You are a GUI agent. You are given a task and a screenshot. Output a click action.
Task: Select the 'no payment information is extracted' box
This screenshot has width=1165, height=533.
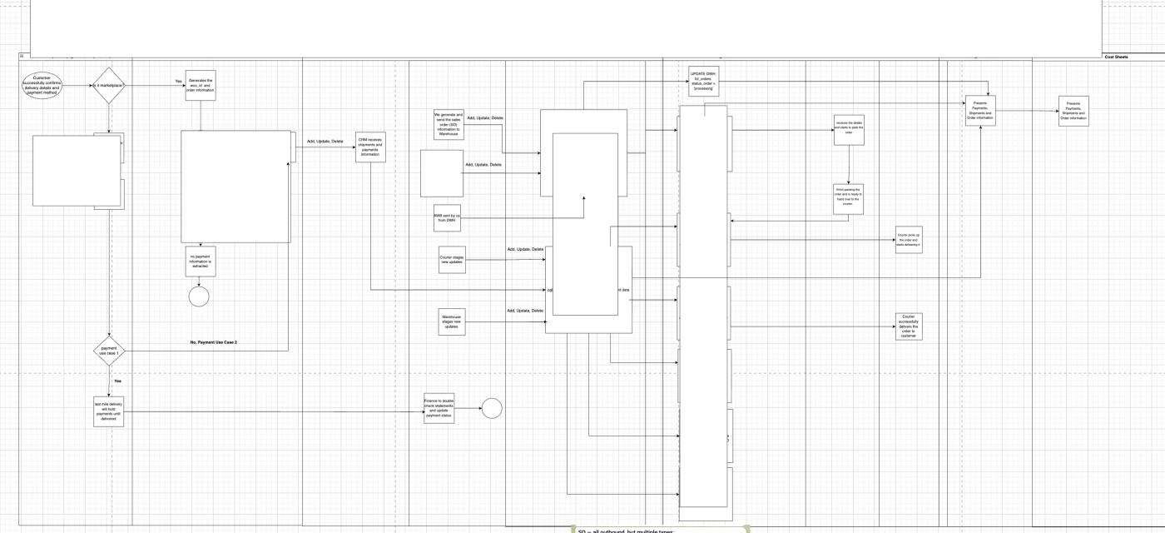[201, 261]
